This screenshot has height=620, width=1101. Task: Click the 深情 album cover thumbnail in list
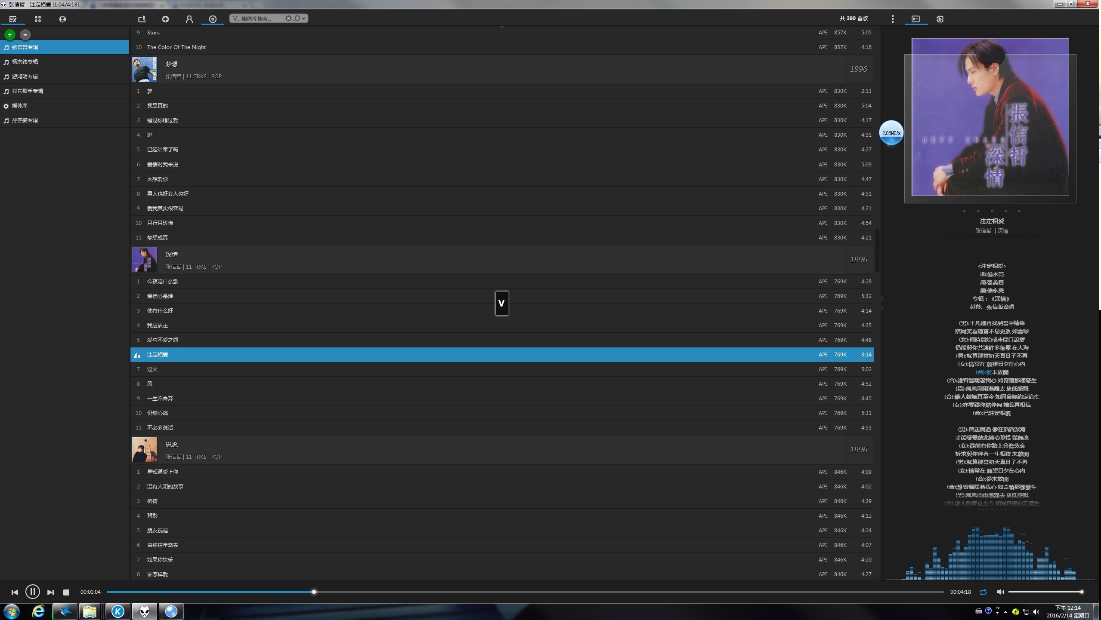[145, 260]
